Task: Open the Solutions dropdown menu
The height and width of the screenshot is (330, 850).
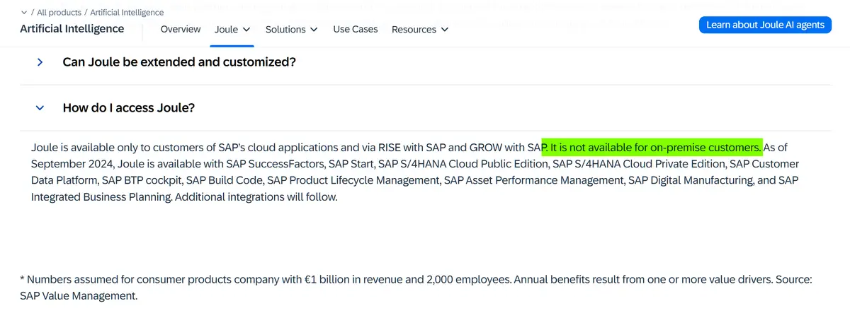Action: click(291, 30)
